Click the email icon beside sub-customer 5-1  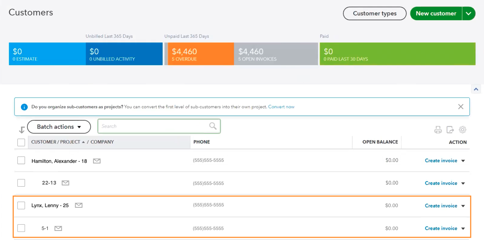point(58,228)
